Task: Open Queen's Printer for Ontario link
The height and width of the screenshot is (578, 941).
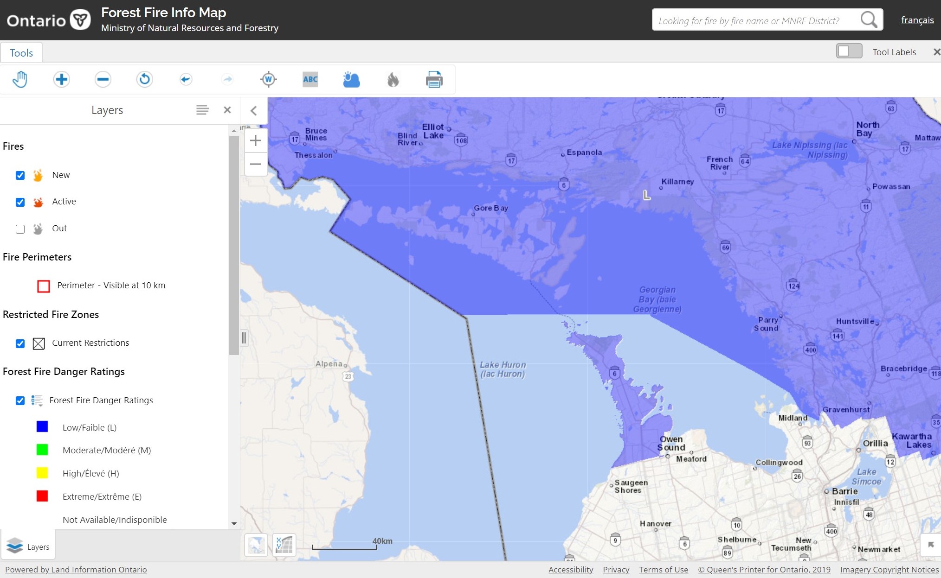Action: click(764, 570)
